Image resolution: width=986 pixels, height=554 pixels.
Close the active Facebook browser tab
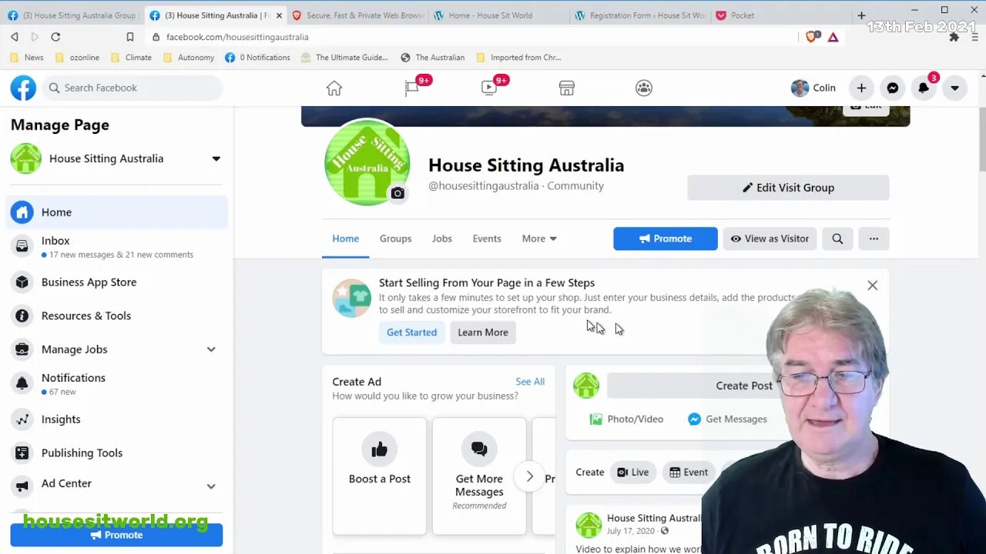point(278,15)
